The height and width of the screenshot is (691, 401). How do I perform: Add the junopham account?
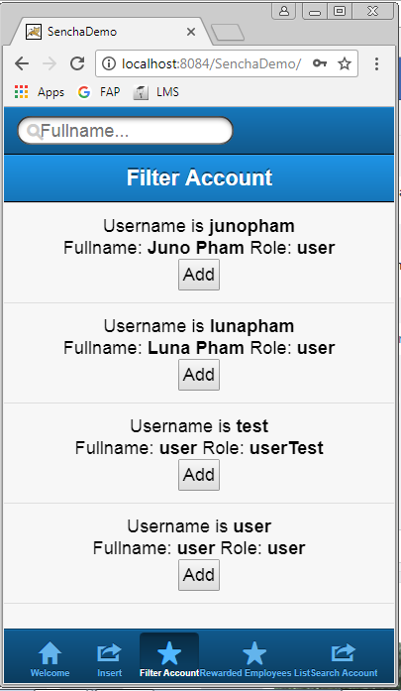199,275
